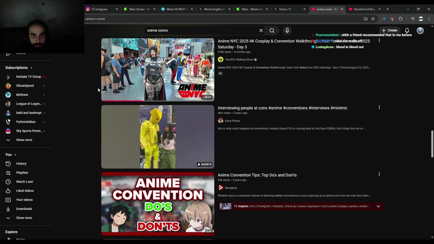Viewport: 434px width, 244px height.
Task: Bookmark this page with the star icon
Action: 373,19
